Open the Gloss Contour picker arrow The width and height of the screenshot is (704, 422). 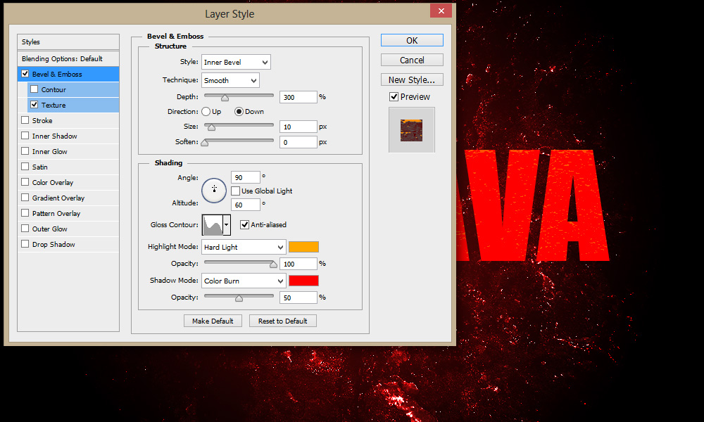tap(227, 224)
